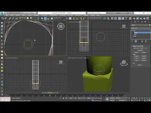Image resolution: width=151 pixels, height=113 pixels.
Task: Click Make Unique icon under modifier stack
Action: pyautogui.click(x=139, y=41)
